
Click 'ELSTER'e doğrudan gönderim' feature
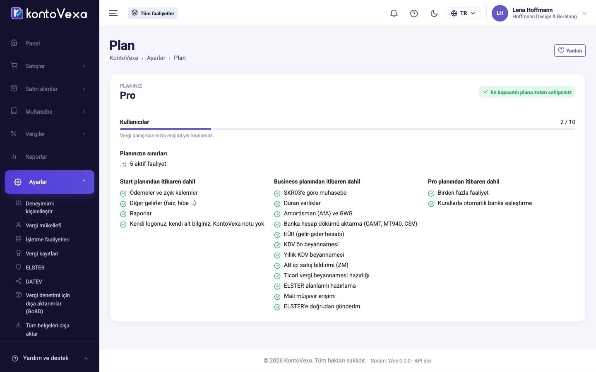(x=322, y=306)
